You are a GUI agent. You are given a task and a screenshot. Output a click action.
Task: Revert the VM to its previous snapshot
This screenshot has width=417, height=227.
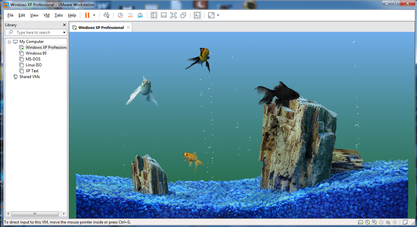pyautogui.click(x=130, y=15)
